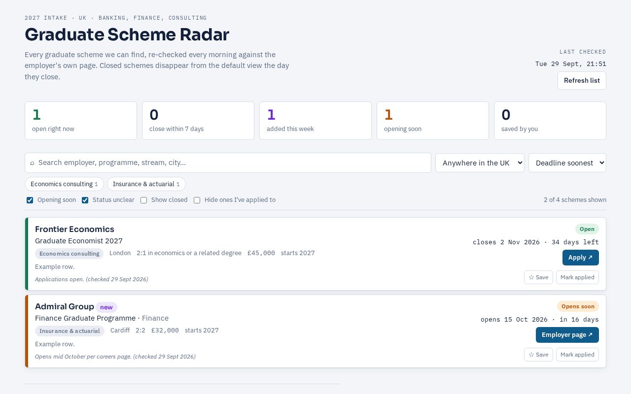
Task: Click the search magnifier icon
Action: point(33,163)
